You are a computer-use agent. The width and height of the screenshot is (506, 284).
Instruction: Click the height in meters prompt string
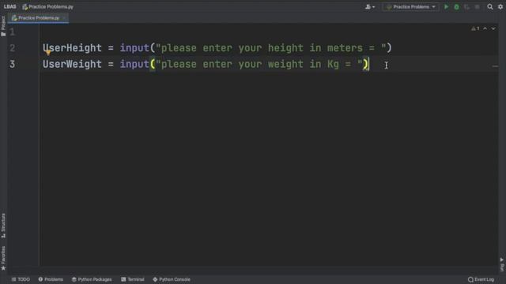point(270,48)
